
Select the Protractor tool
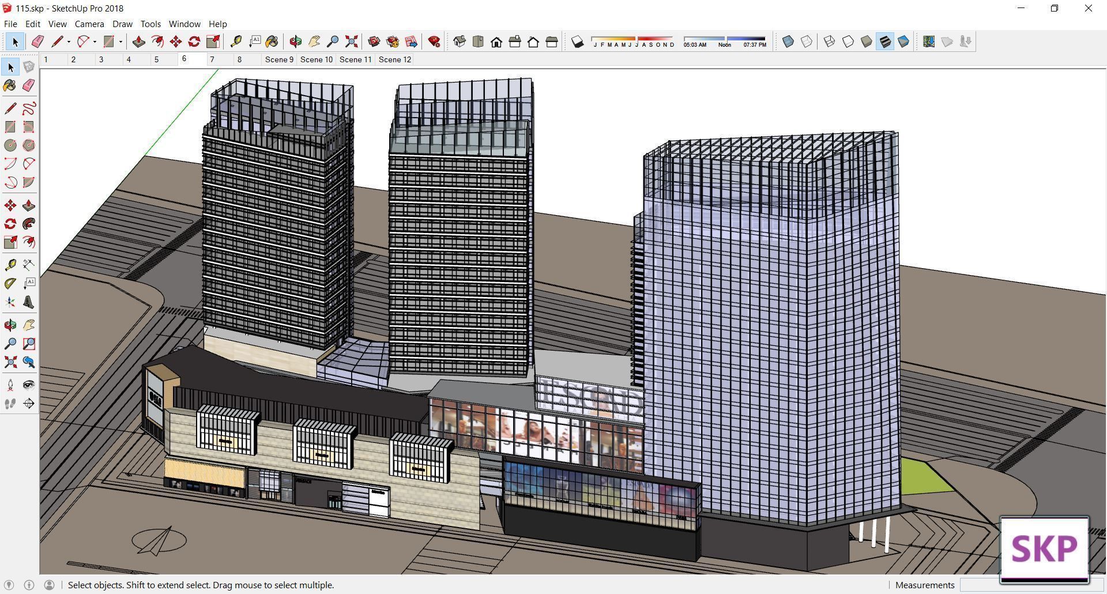(x=10, y=284)
